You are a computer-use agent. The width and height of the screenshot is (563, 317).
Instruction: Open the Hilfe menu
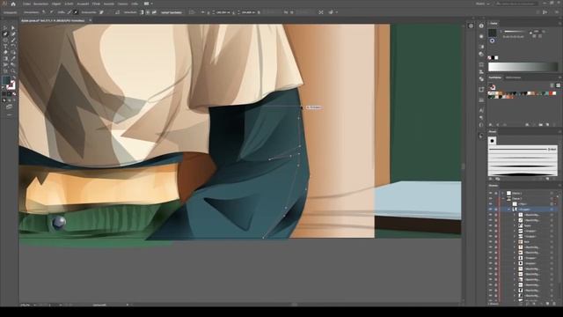click(x=135, y=4)
